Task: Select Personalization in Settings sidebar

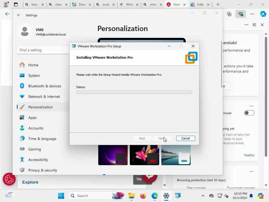Action: pyautogui.click(x=43, y=107)
